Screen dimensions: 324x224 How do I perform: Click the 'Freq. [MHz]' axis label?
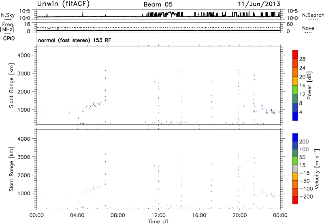point(8,27)
